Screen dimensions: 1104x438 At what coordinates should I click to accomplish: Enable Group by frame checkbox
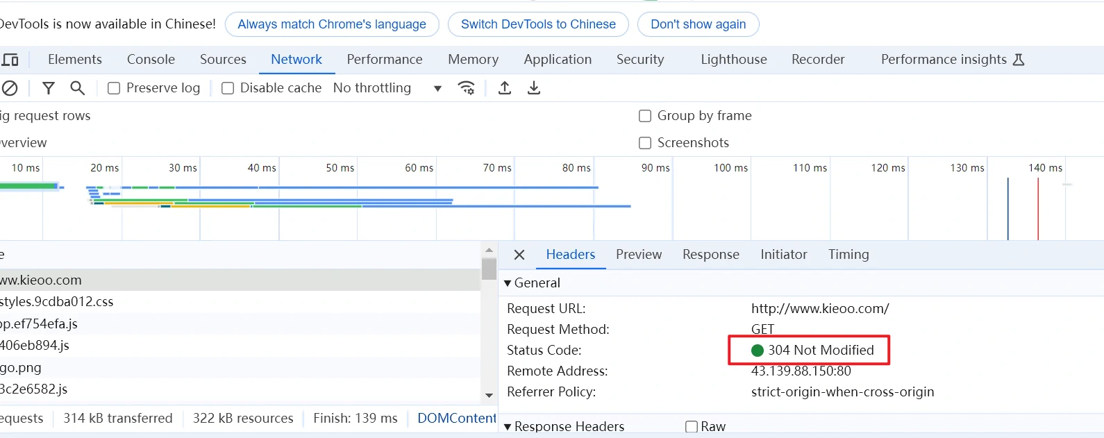(x=645, y=116)
